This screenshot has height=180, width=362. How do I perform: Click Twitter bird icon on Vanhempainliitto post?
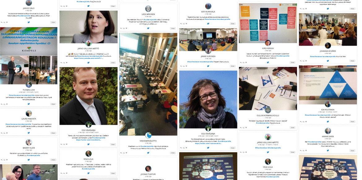[148, 153]
